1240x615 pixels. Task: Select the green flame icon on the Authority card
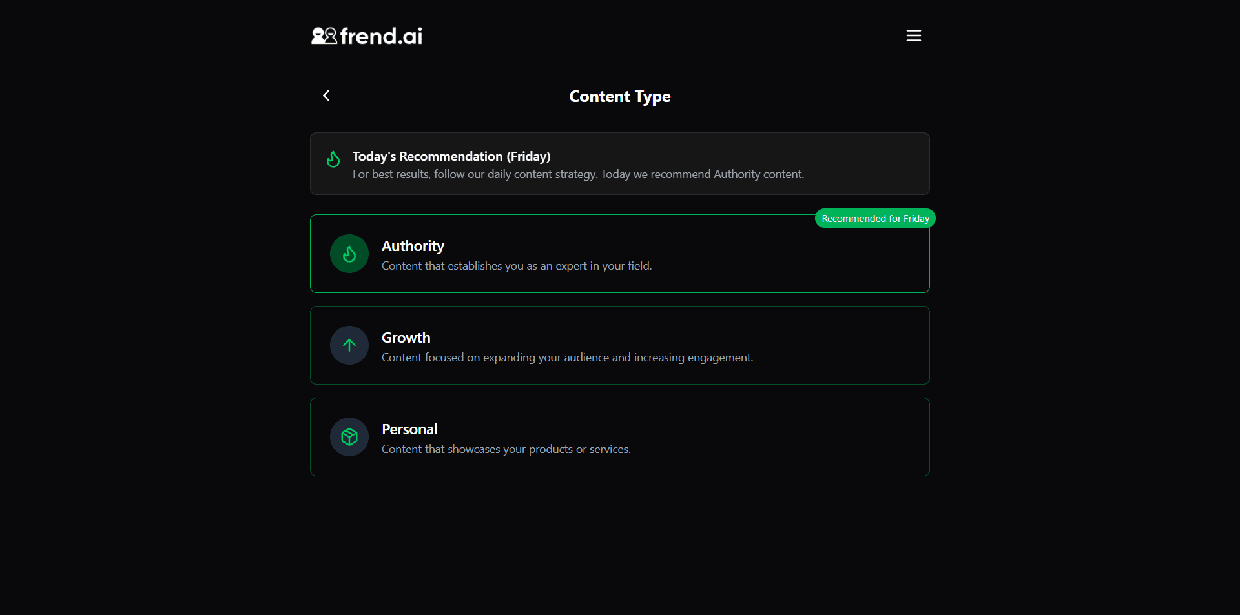[348, 254]
